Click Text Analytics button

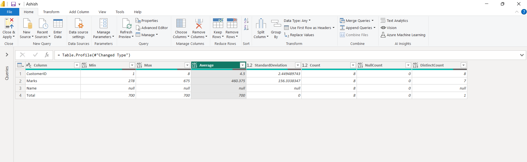point(394,21)
